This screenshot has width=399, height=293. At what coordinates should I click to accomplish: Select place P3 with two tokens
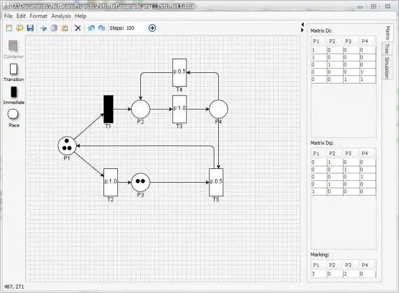140,182
